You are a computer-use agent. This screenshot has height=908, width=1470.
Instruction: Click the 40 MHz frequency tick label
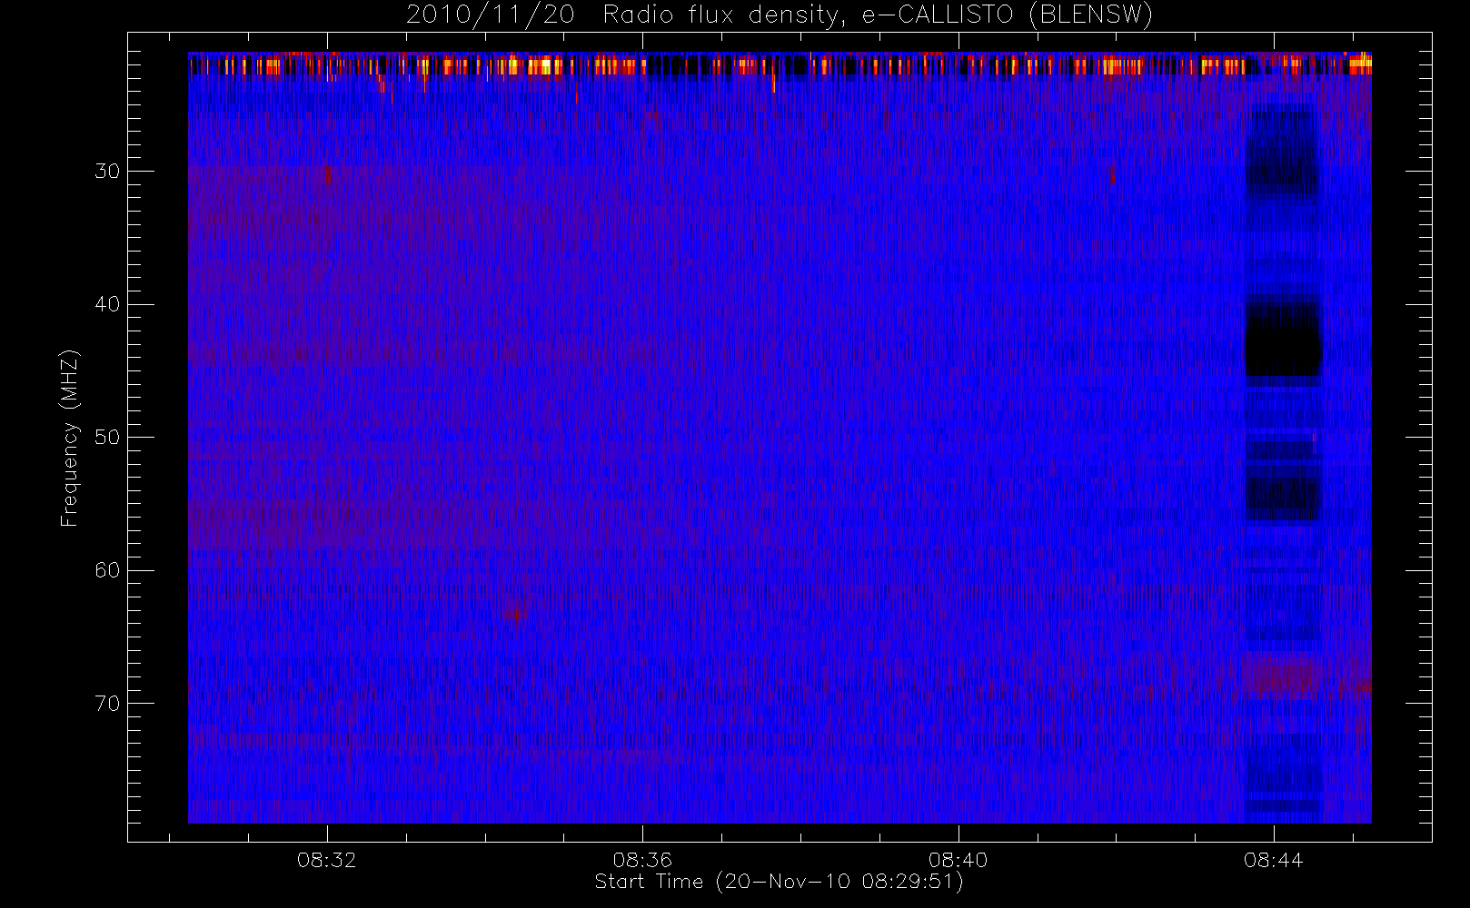tap(107, 304)
